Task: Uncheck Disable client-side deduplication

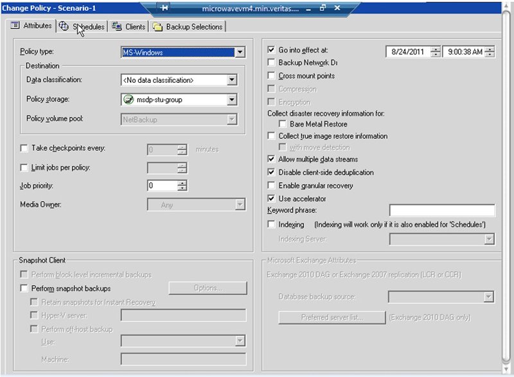Action: (x=271, y=172)
